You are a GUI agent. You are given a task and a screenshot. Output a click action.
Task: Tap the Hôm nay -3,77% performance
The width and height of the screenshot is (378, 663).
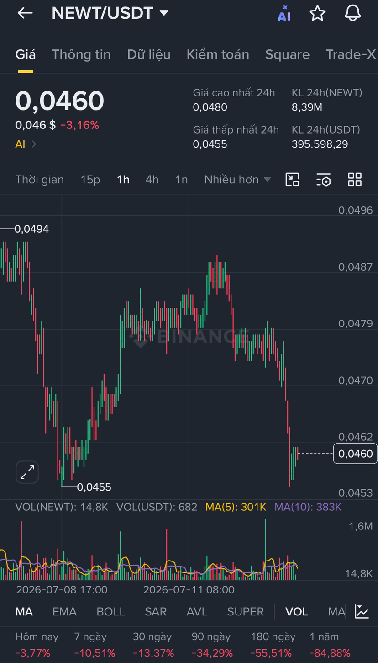tap(37, 645)
